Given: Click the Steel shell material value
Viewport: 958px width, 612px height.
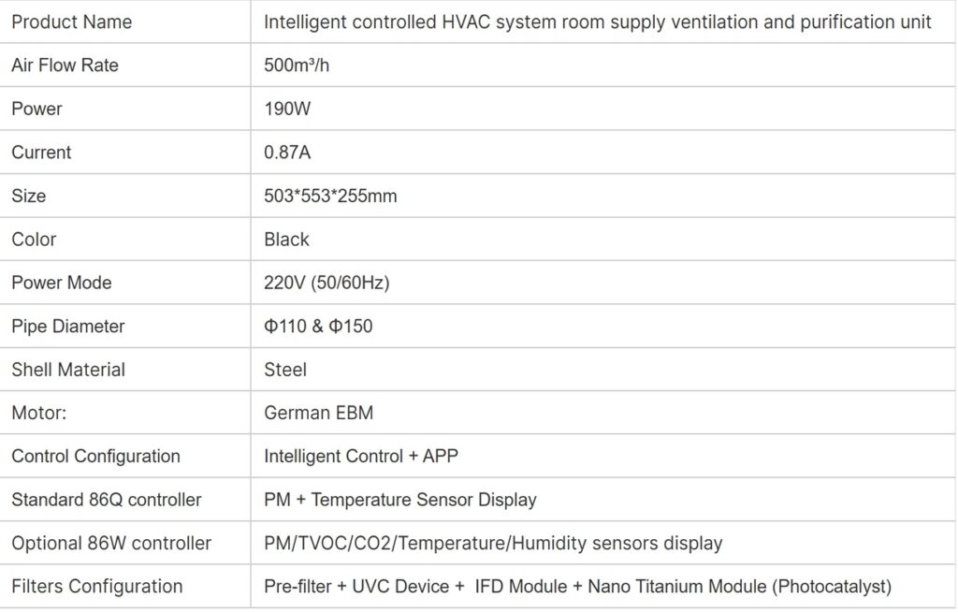Looking at the screenshot, I should point(285,370).
